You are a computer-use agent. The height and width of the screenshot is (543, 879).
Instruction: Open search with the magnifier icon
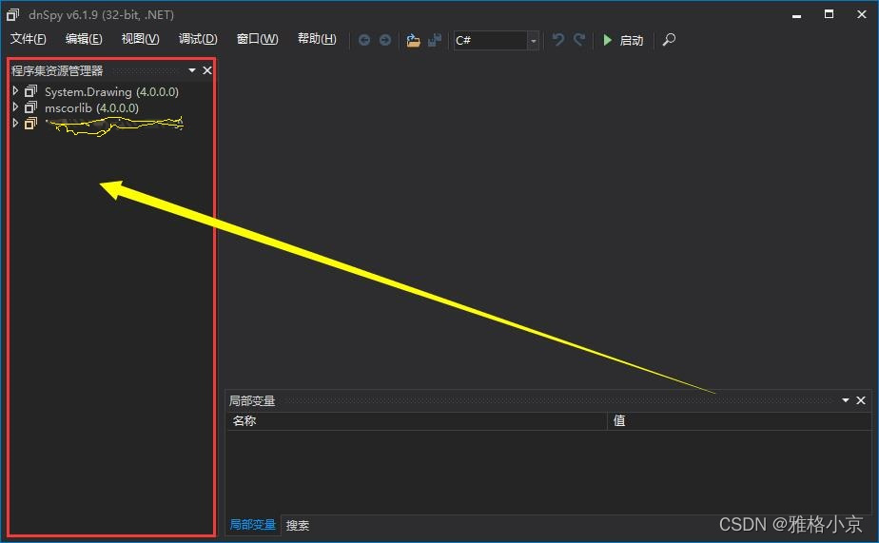(669, 40)
